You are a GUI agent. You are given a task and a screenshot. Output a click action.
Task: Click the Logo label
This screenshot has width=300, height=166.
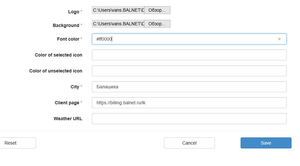(x=74, y=12)
